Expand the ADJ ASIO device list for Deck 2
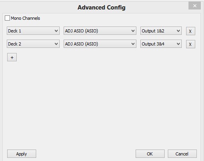204x161 pixels. tap(100, 44)
